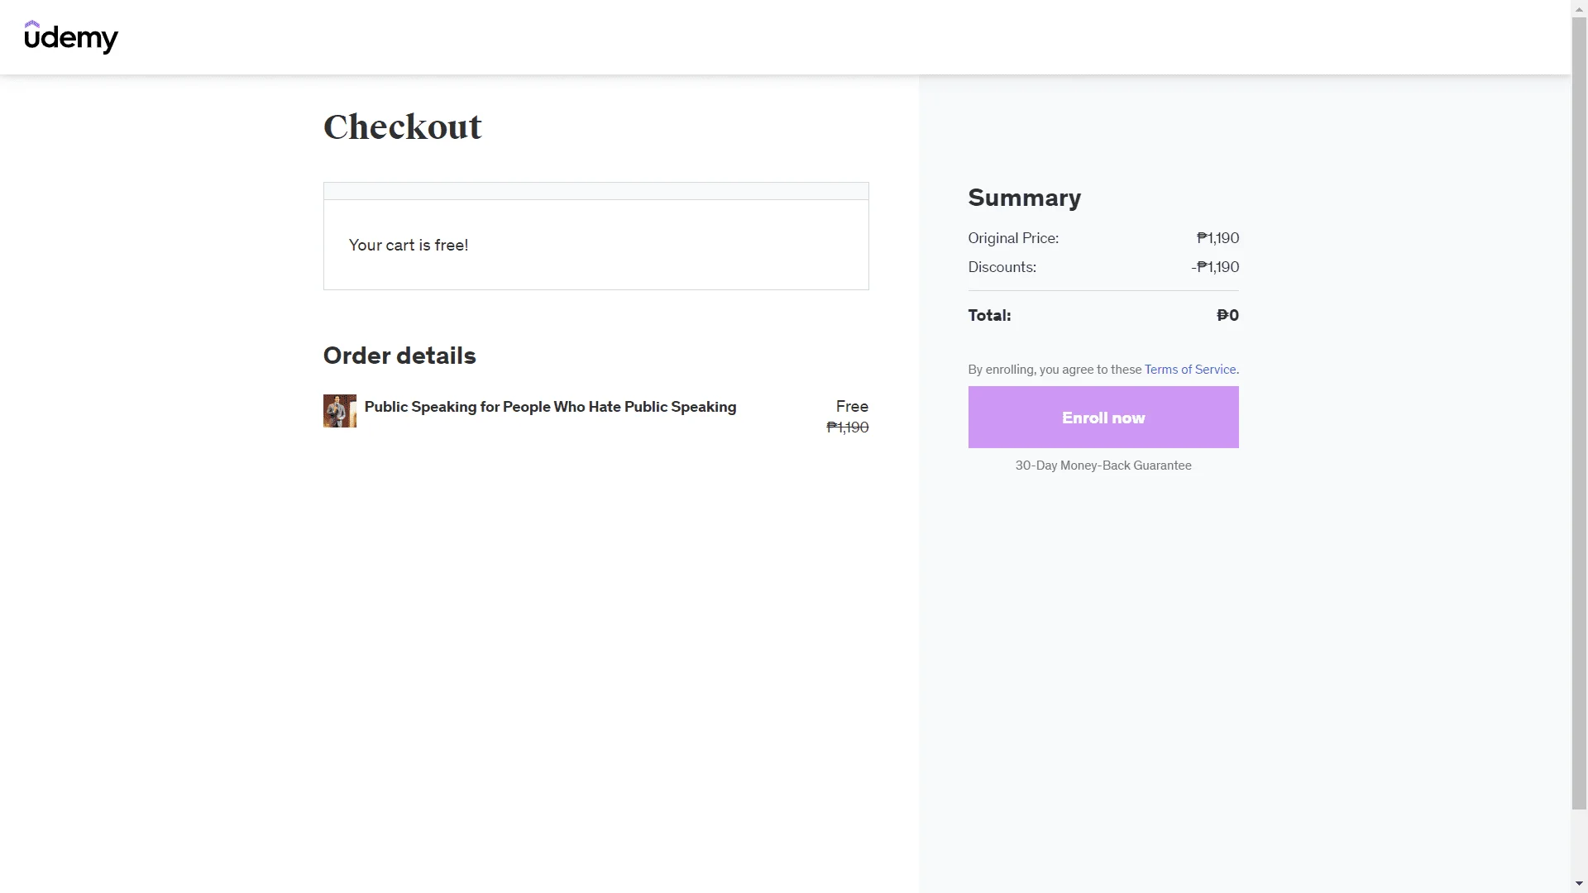Select the 'Total:' label

[x=989, y=316]
